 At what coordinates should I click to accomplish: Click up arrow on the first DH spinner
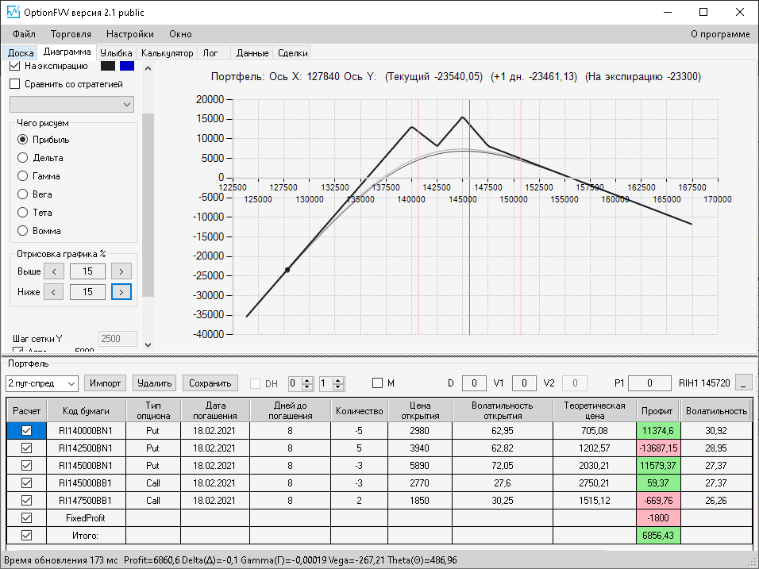307,380
